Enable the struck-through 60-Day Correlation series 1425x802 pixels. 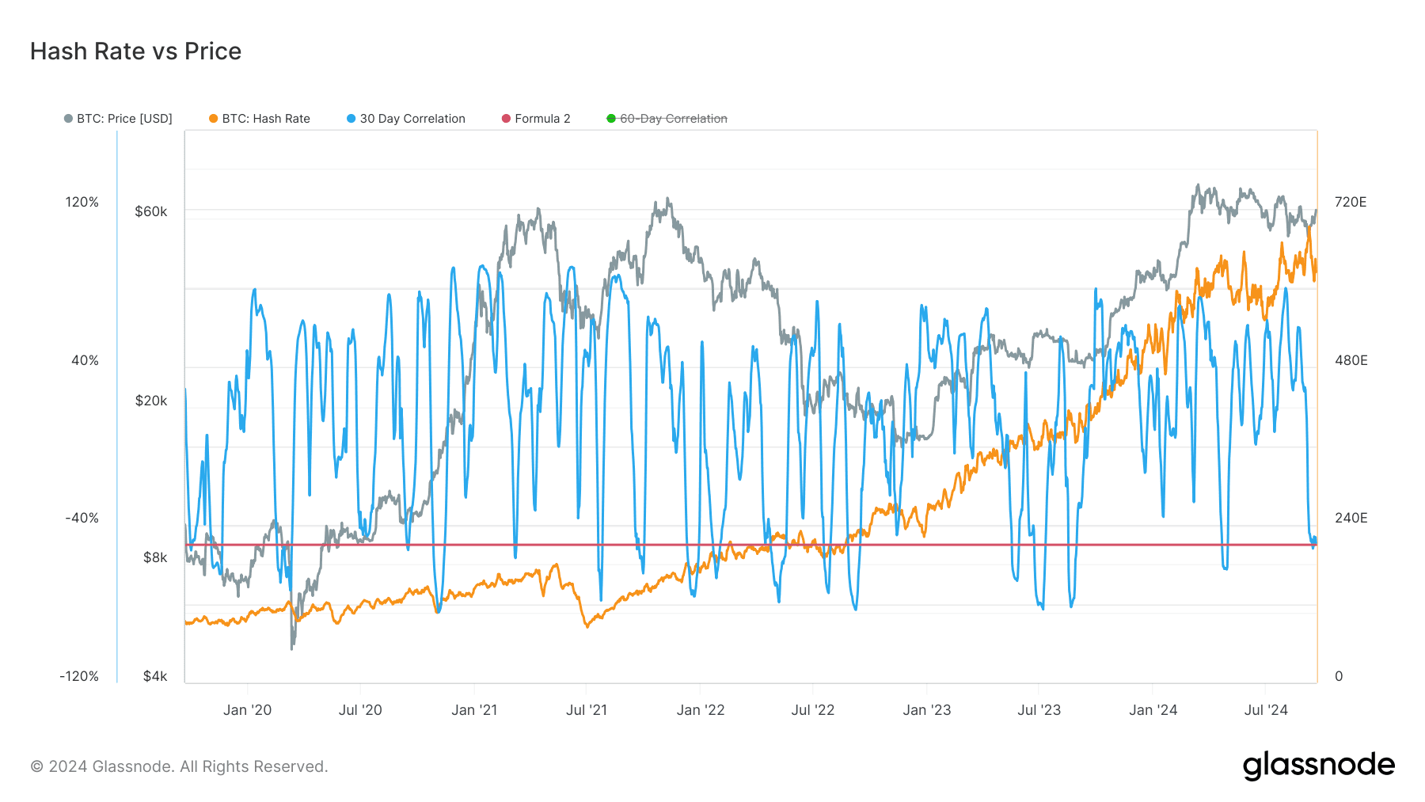pos(667,119)
